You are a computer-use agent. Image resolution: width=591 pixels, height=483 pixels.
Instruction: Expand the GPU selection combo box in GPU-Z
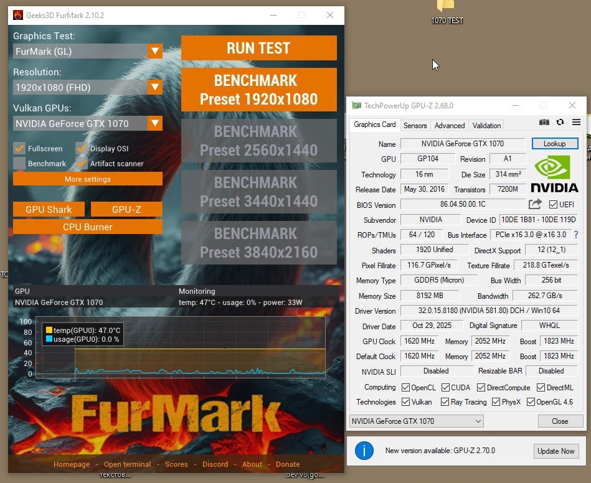click(417, 421)
